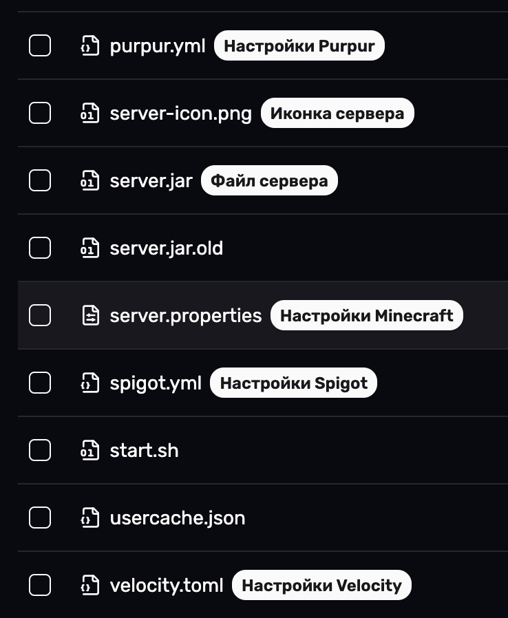This screenshot has width=508, height=618.
Task: Click the start.sh binary file icon
Action: [x=90, y=451]
